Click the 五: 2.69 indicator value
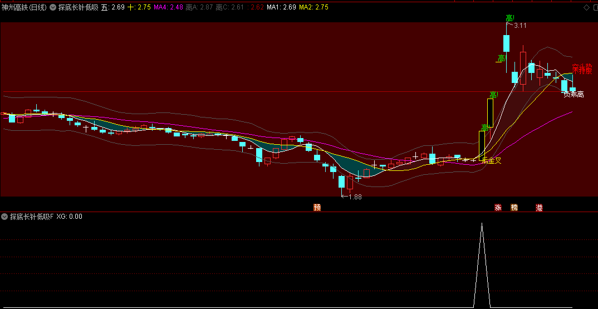 (x=113, y=7)
